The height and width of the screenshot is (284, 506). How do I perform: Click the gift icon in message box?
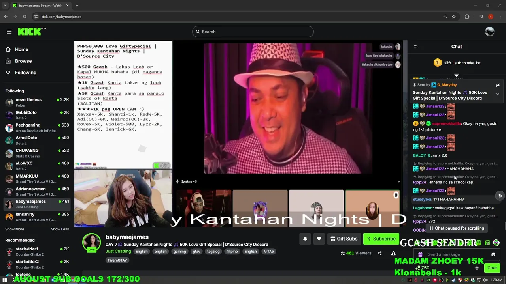pos(420,254)
